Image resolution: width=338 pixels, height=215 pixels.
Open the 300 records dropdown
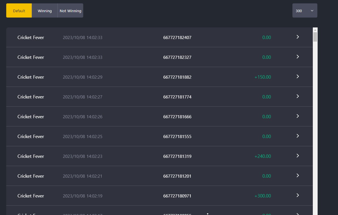305,10
